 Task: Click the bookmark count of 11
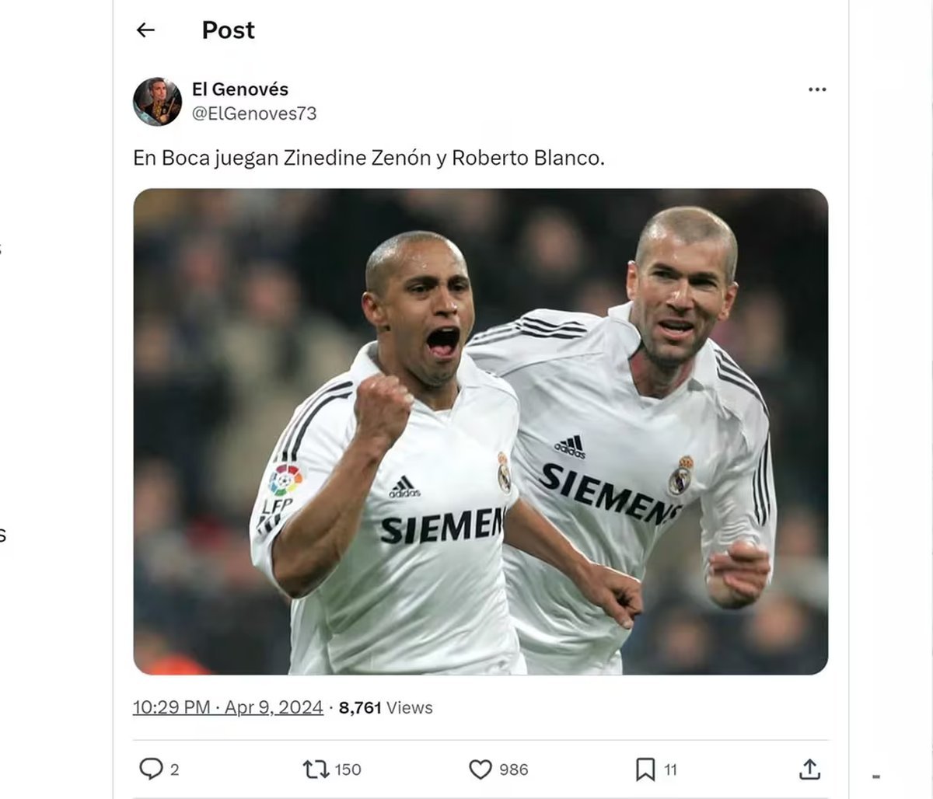coord(670,769)
